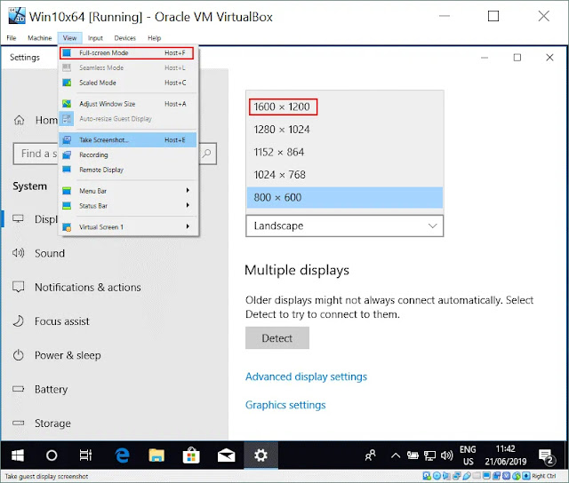
Task: Open the Devices menu
Action: [124, 38]
